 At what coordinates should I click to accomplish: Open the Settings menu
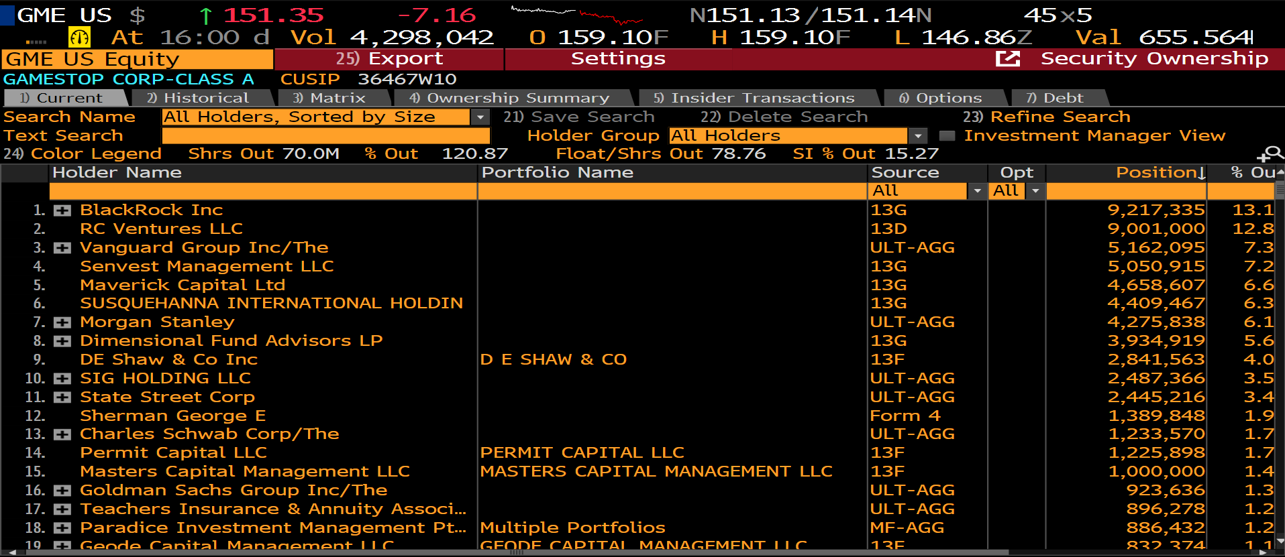click(x=618, y=59)
